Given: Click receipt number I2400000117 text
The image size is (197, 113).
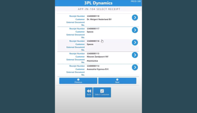Looking at the screenshot, I should click(x=93, y=29).
